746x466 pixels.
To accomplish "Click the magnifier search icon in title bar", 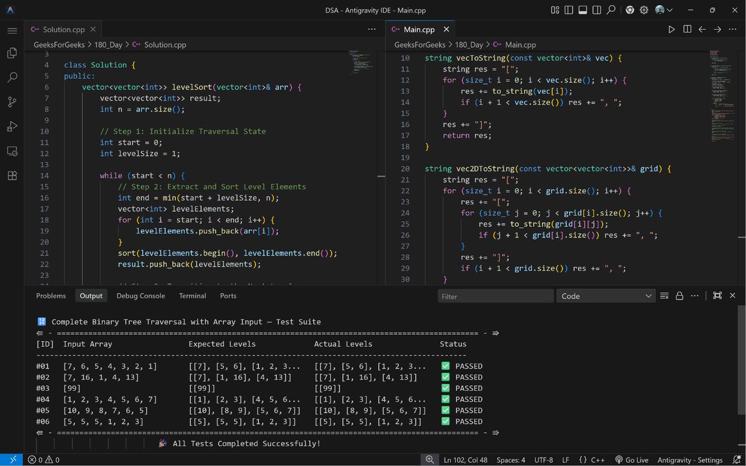I will 611,10.
